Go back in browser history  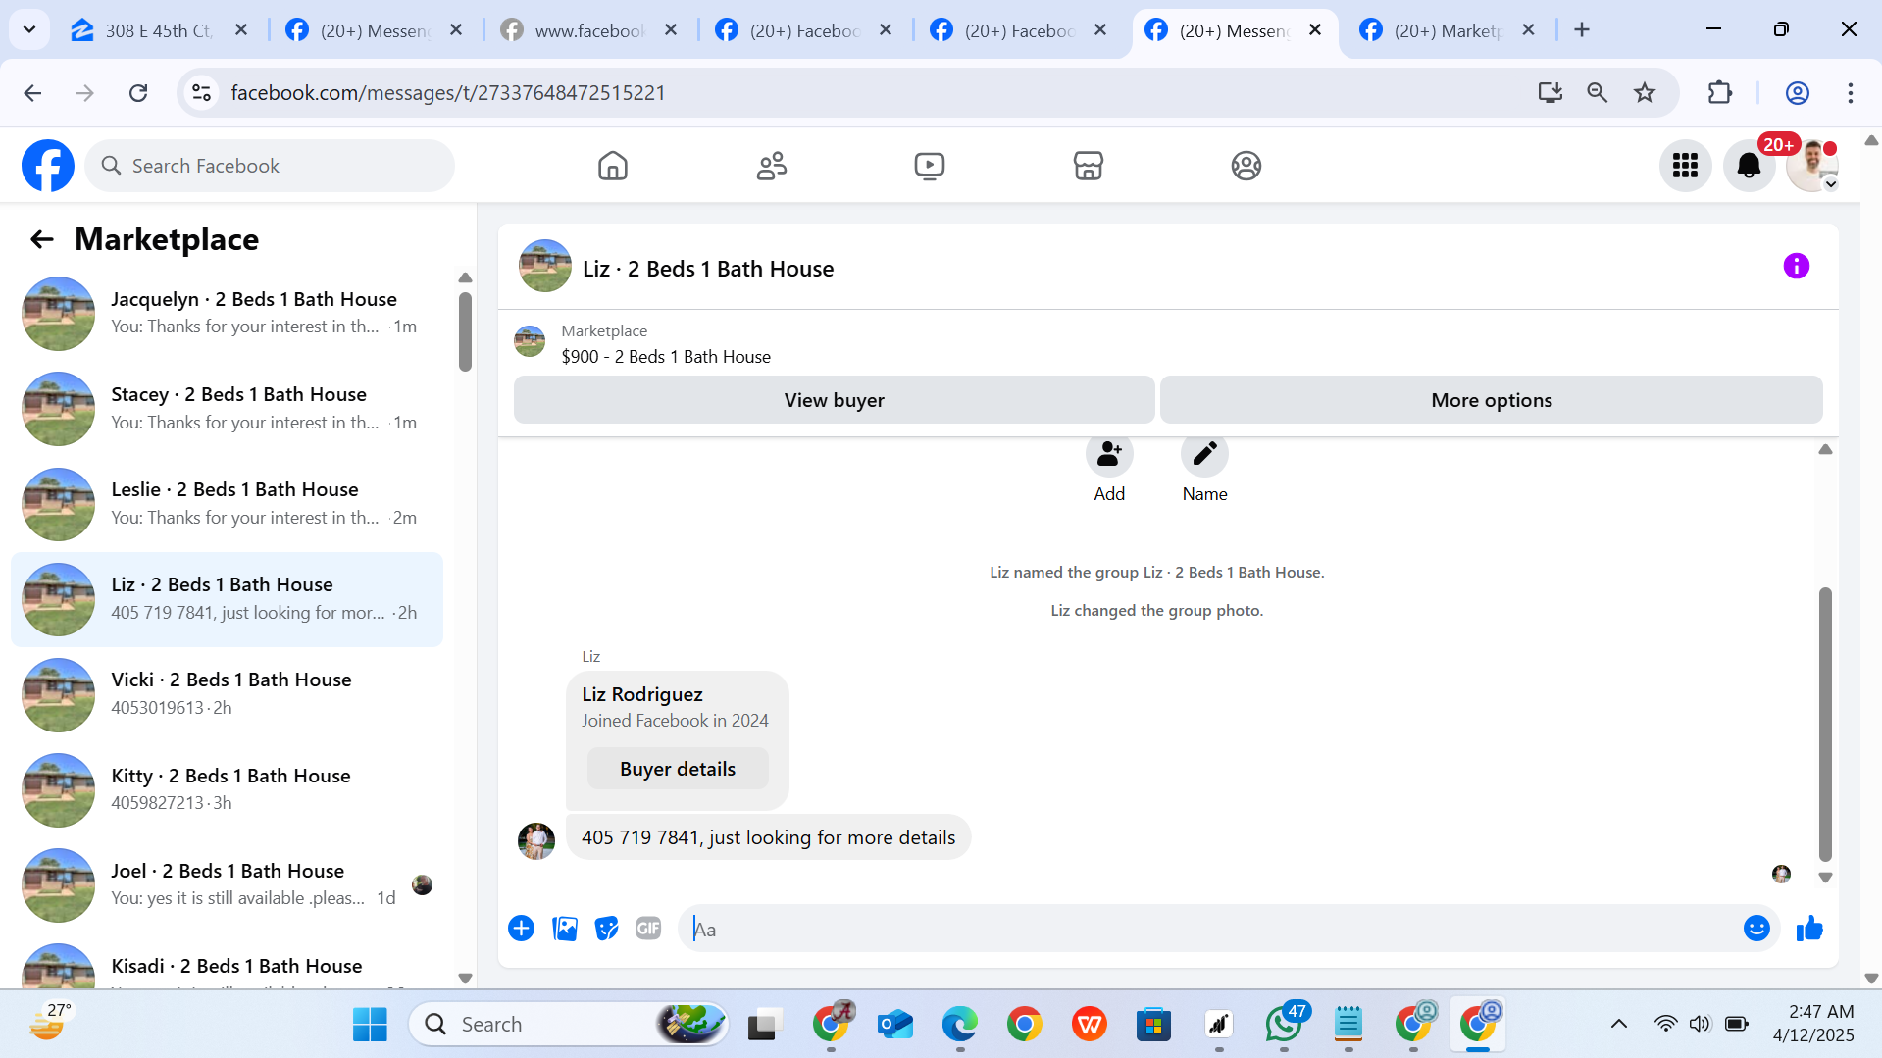(32, 93)
